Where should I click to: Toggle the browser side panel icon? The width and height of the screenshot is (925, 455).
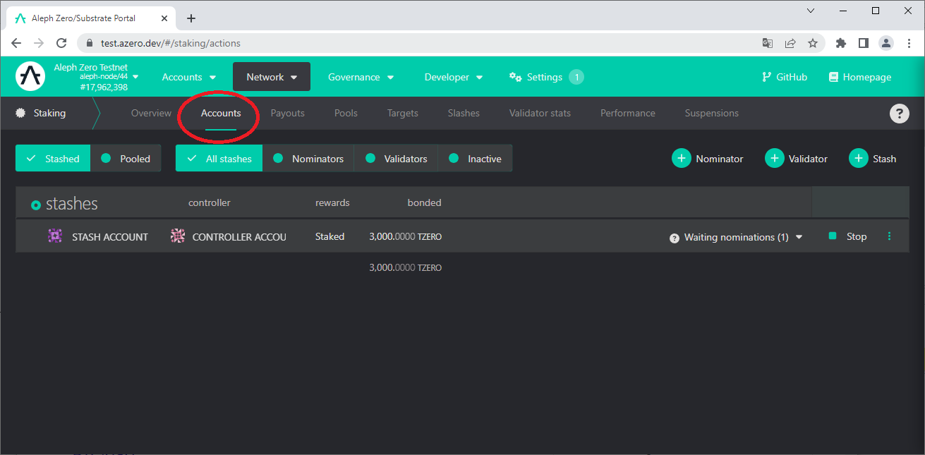click(x=863, y=43)
